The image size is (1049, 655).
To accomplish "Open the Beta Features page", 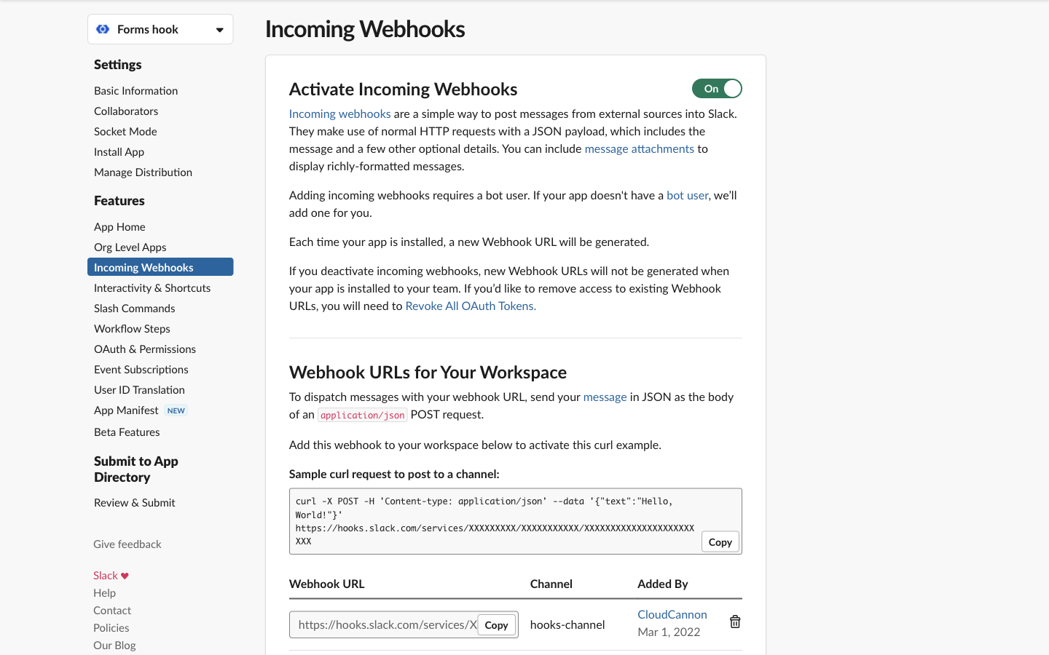I will [127, 432].
